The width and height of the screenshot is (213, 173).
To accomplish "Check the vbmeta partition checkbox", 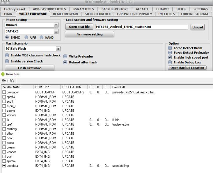I will (x=4, y=115).
